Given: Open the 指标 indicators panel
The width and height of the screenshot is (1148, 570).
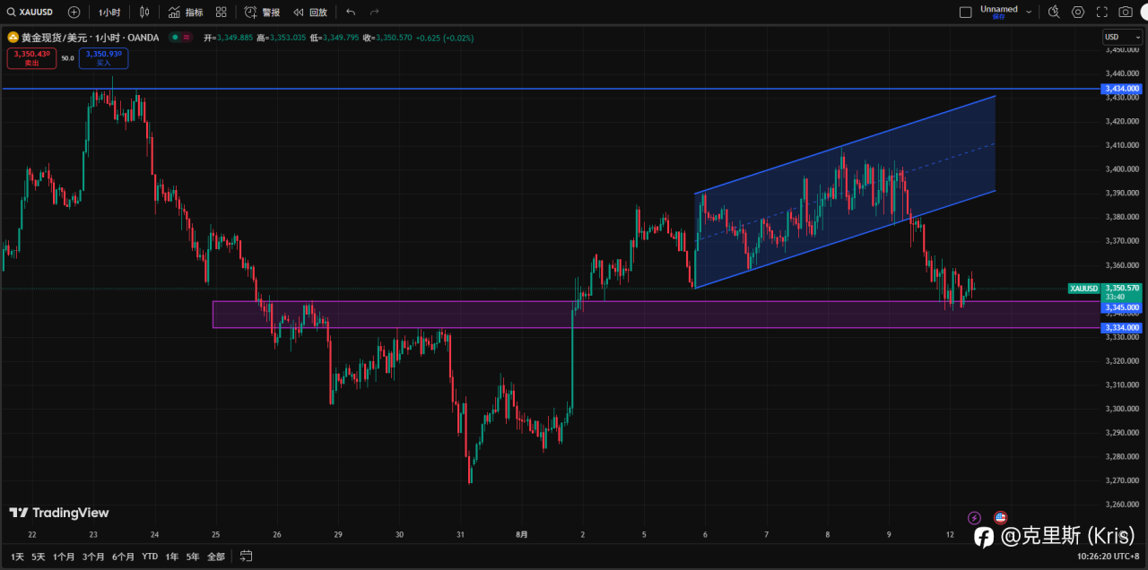Looking at the screenshot, I should click(x=186, y=12).
